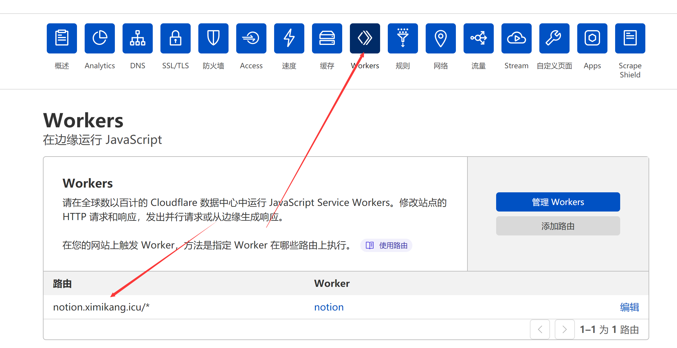The height and width of the screenshot is (348, 677).
Task: Open the Scrape Shield document icon
Action: pos(630,38)
